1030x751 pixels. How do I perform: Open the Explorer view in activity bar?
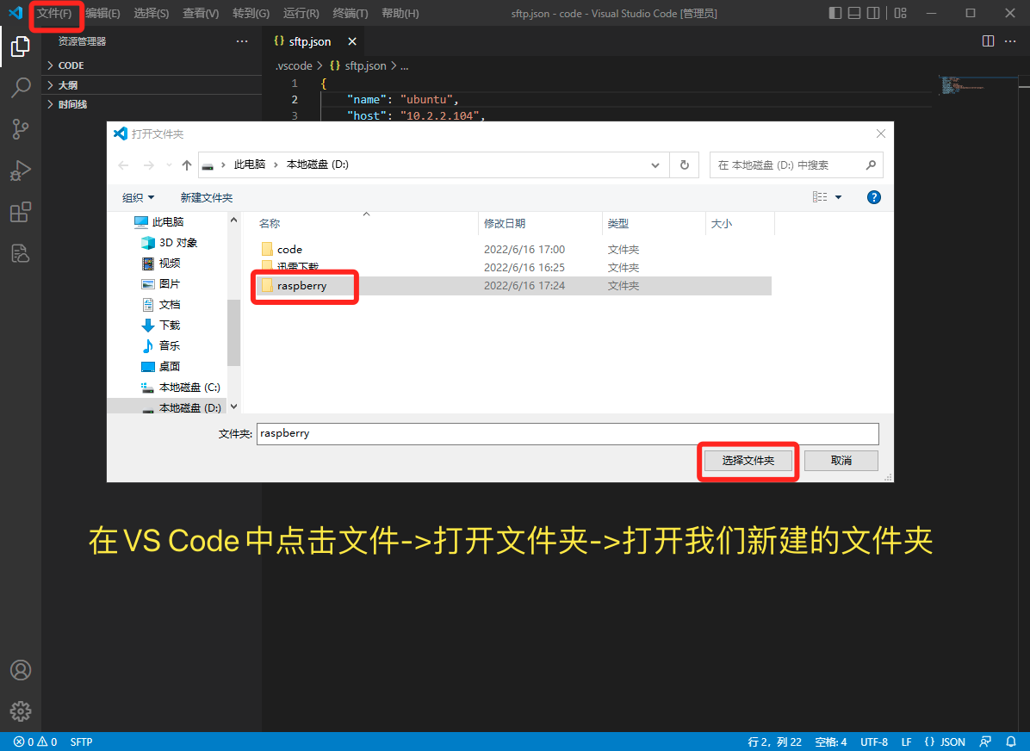point(21,46)
